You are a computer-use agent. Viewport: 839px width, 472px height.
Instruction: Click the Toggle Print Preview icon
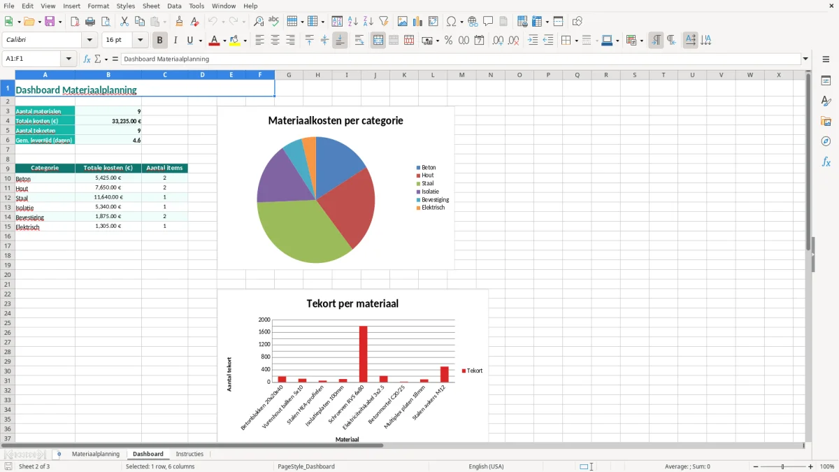click(x=106, y=22)
